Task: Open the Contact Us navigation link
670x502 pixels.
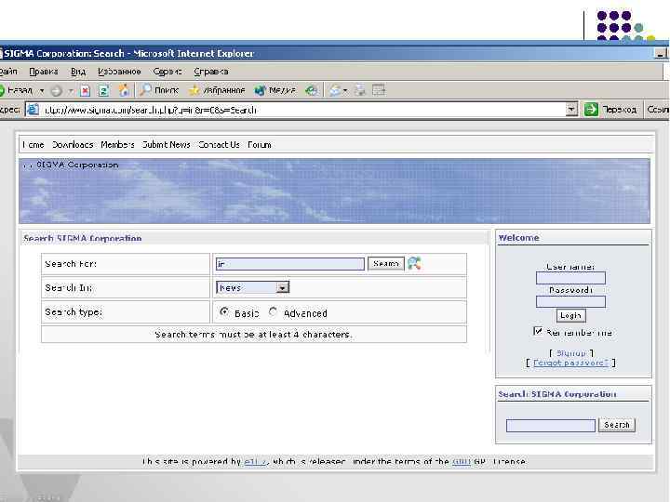Action: click(219, 145)
